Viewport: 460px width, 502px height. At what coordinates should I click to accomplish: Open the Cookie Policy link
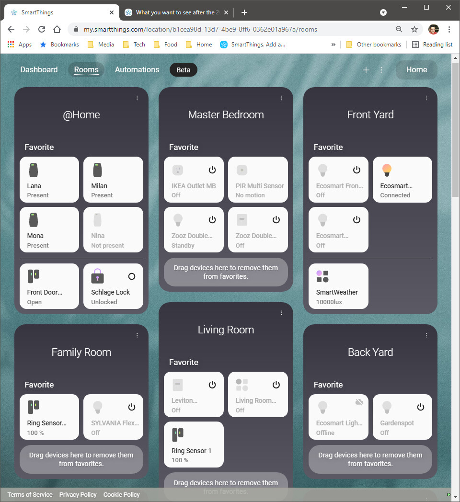[121, 495]
